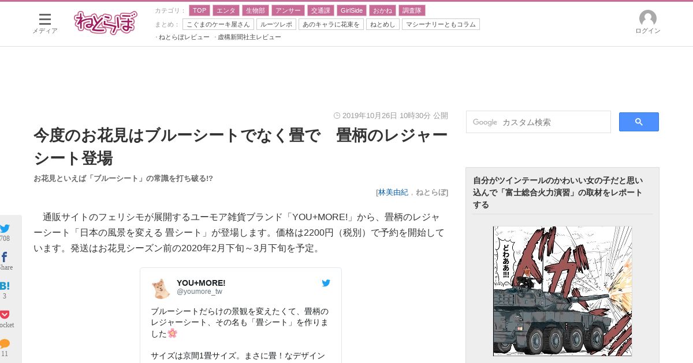Open YOU+MORE! tweet profile avatar
The height and width of the screenshot is (363, 693).
coord(161,288)
